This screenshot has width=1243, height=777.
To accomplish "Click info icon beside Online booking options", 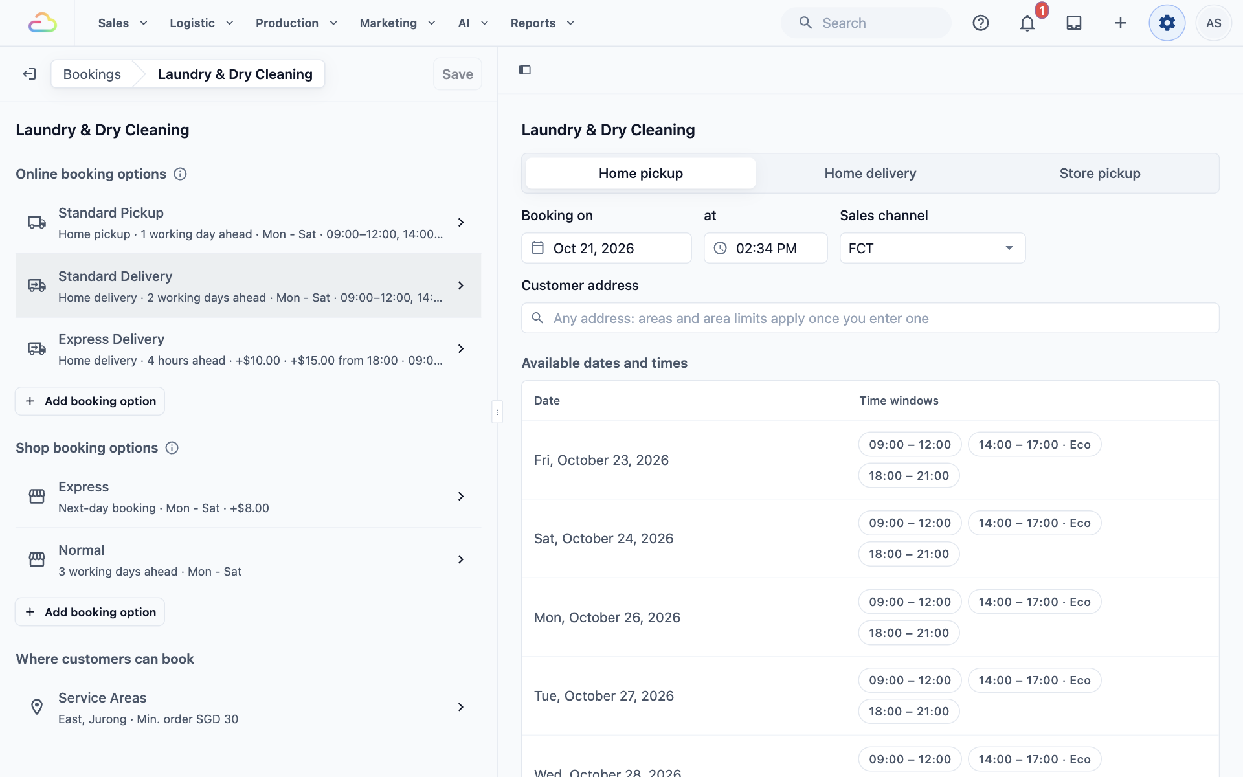I will tap(181, 174).
